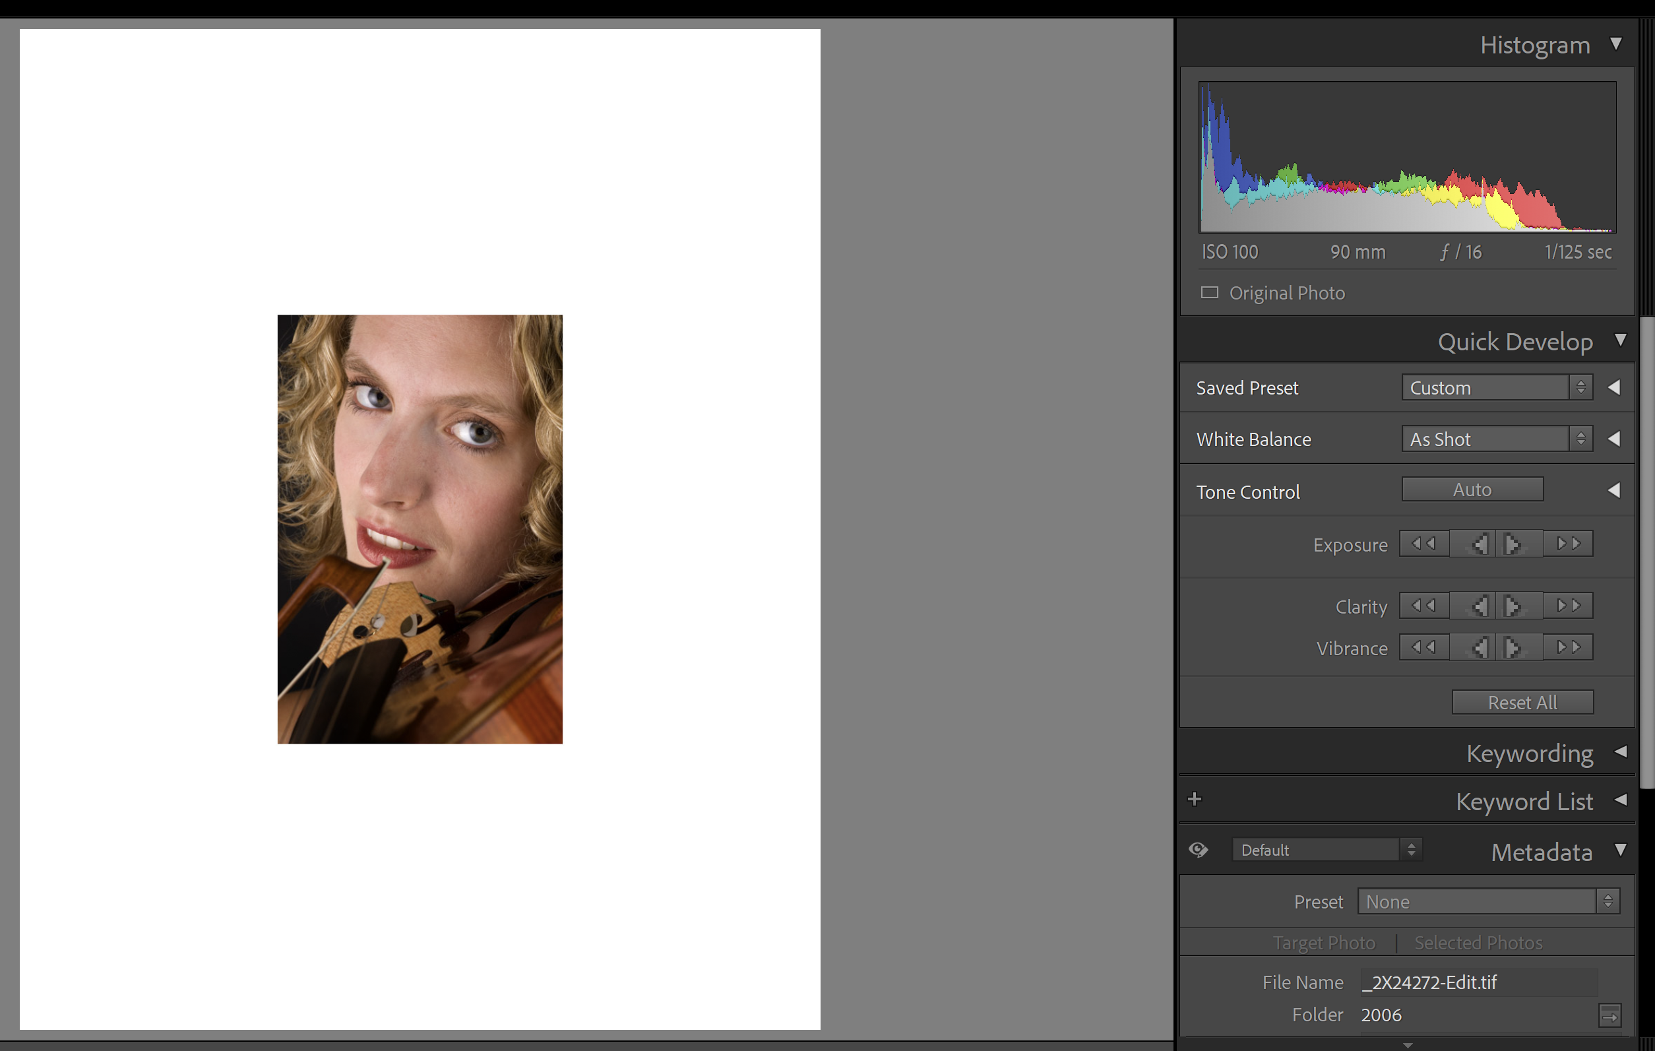Expand the Keywording panel header
Screen dimensions: 1655x1051
1530,753
